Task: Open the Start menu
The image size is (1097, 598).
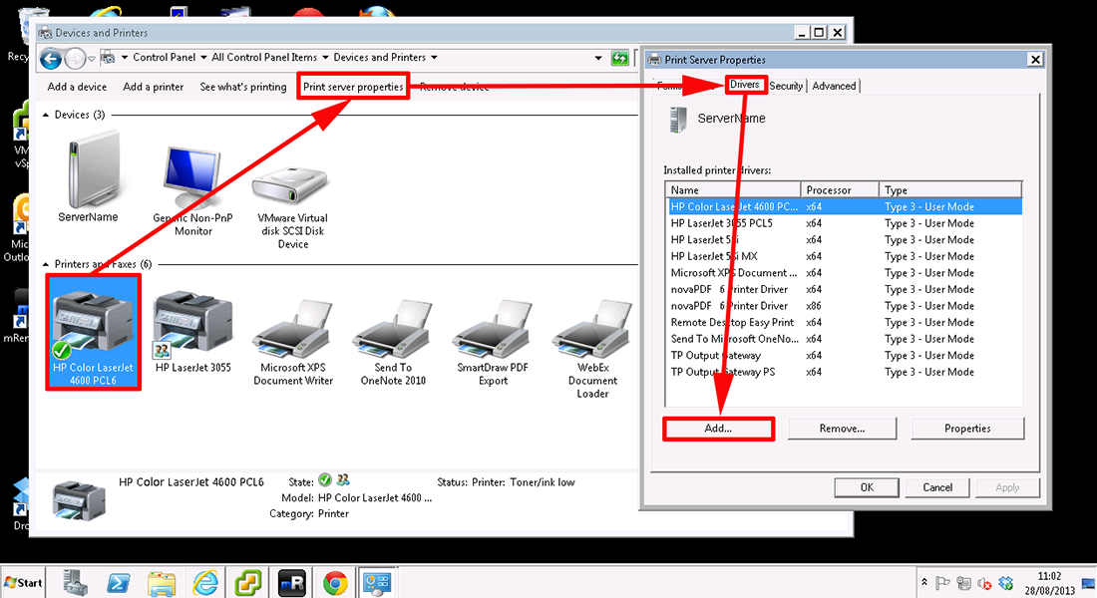Action: click(x=23, y=583)
